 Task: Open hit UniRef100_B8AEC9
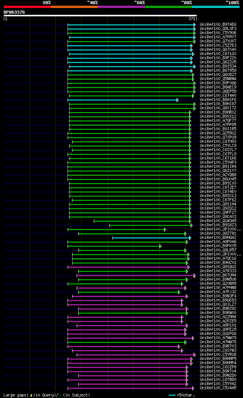pyautogui.click(x=218, y=87)
